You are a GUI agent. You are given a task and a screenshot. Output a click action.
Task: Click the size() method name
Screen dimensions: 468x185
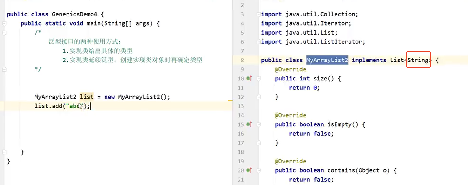click(321, 79)
